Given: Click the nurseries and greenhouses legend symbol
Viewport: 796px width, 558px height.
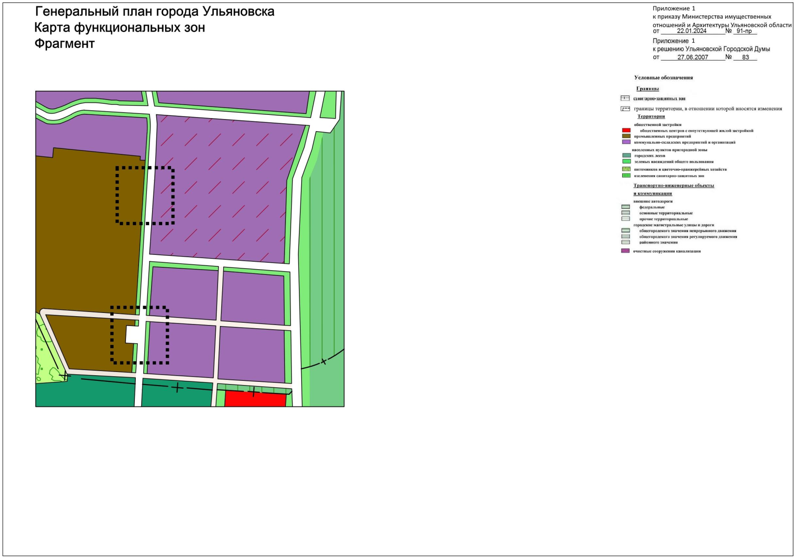Looking at the screenshot, I should point(626,169).
